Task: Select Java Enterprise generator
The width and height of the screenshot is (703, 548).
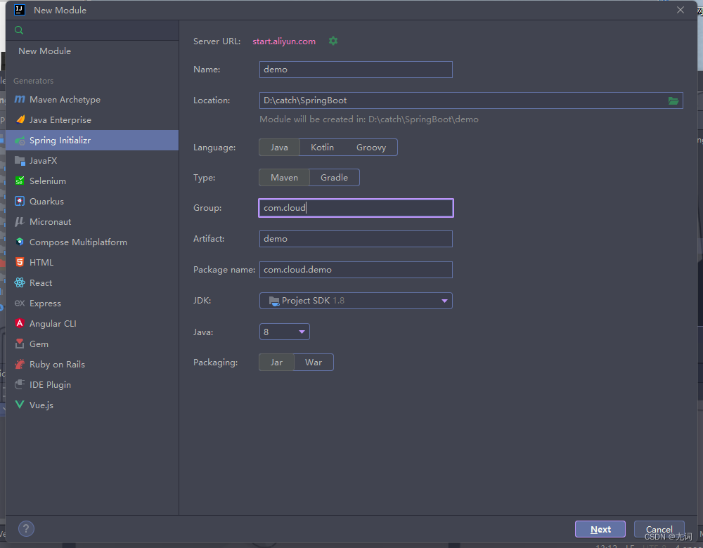Action: tap(92, 120)
